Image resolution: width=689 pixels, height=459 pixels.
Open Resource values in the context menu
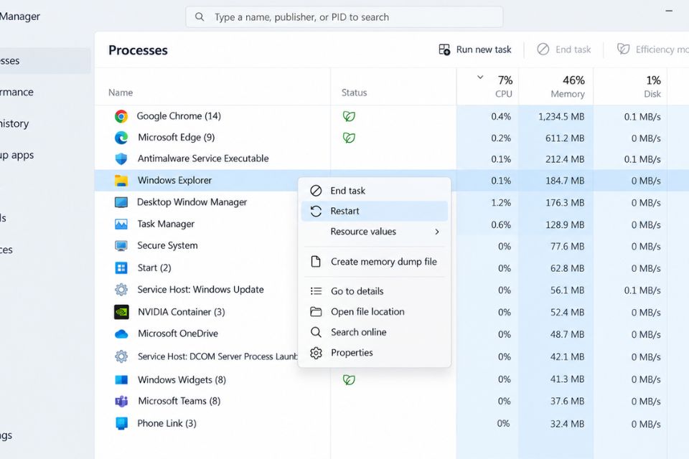[x=375, y=232]
